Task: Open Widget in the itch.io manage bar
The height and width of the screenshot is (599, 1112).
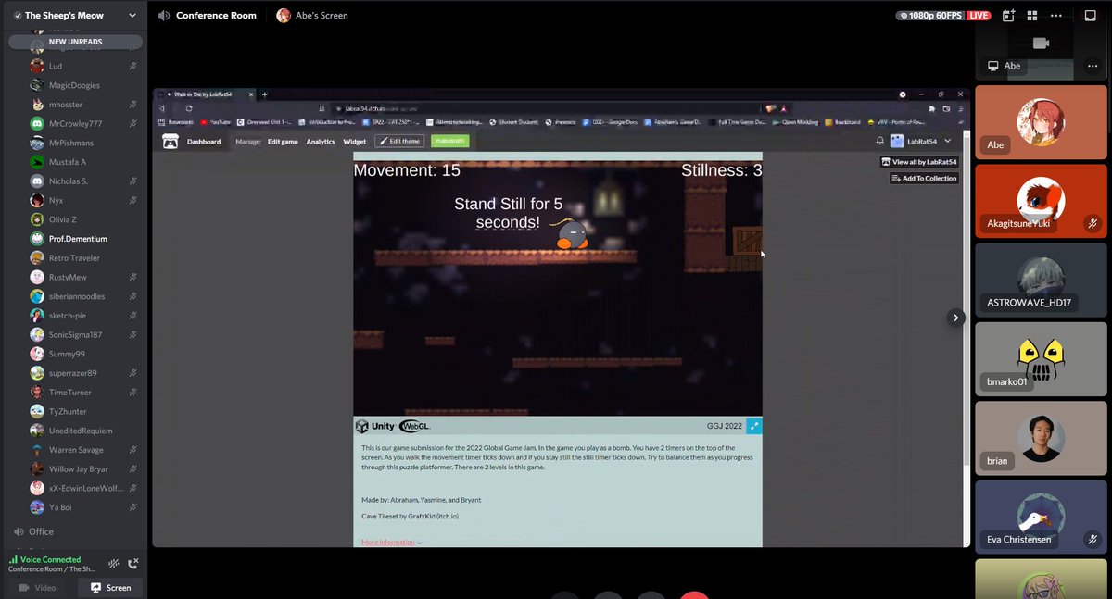Action: tap(355, 142)
